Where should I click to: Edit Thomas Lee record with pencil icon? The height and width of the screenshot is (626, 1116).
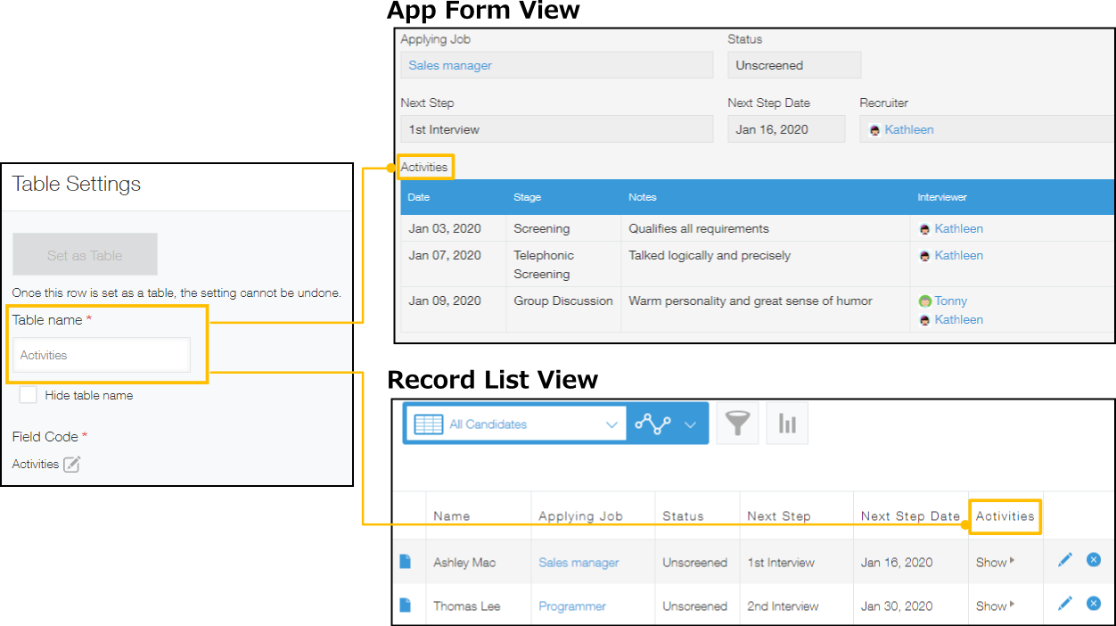point(1064,604)
